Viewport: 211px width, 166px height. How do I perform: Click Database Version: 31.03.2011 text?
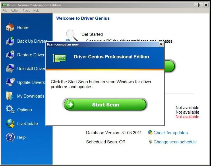114,133
